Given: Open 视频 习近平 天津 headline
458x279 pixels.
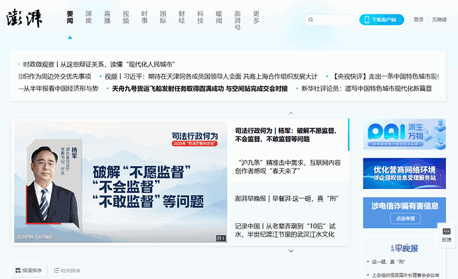Looking at the screenshot, I should [211, 77].
